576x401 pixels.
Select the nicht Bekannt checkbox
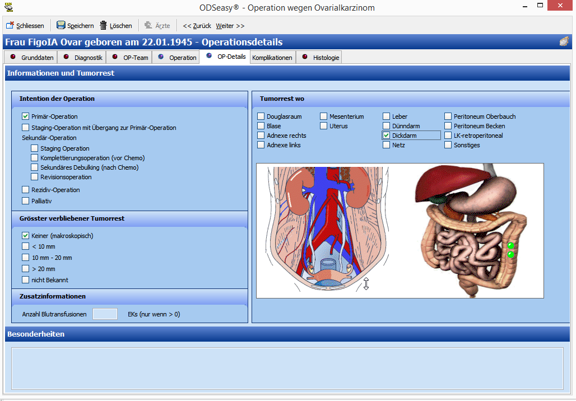pos(25,280)
